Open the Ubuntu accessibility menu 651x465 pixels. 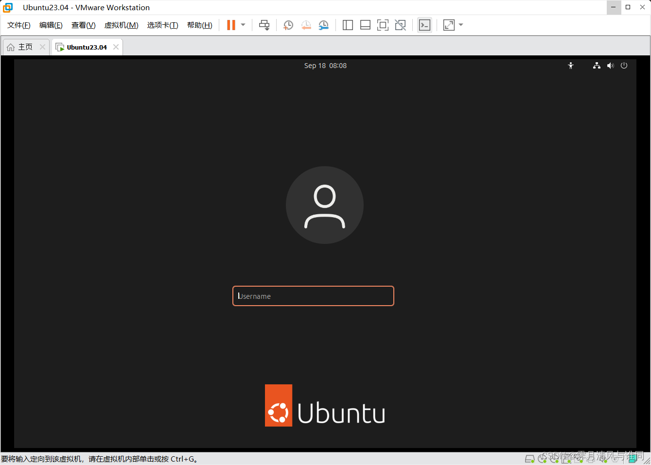coord(571,66)
